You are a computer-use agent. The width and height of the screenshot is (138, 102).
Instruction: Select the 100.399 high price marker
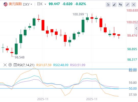coord(78,14)
